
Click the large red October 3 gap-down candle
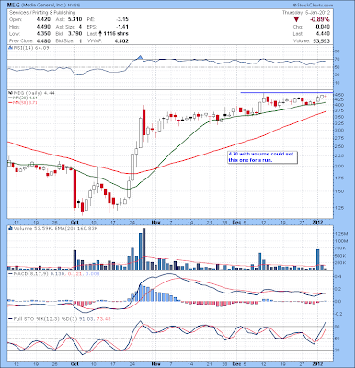tap(74, 189)
